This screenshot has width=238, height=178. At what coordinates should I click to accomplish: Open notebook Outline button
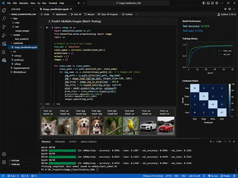click(x=127, y=14)
